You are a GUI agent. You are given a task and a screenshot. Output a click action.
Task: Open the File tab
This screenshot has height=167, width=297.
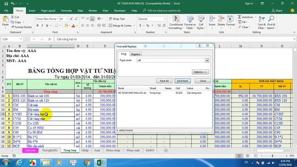point(6,11)
